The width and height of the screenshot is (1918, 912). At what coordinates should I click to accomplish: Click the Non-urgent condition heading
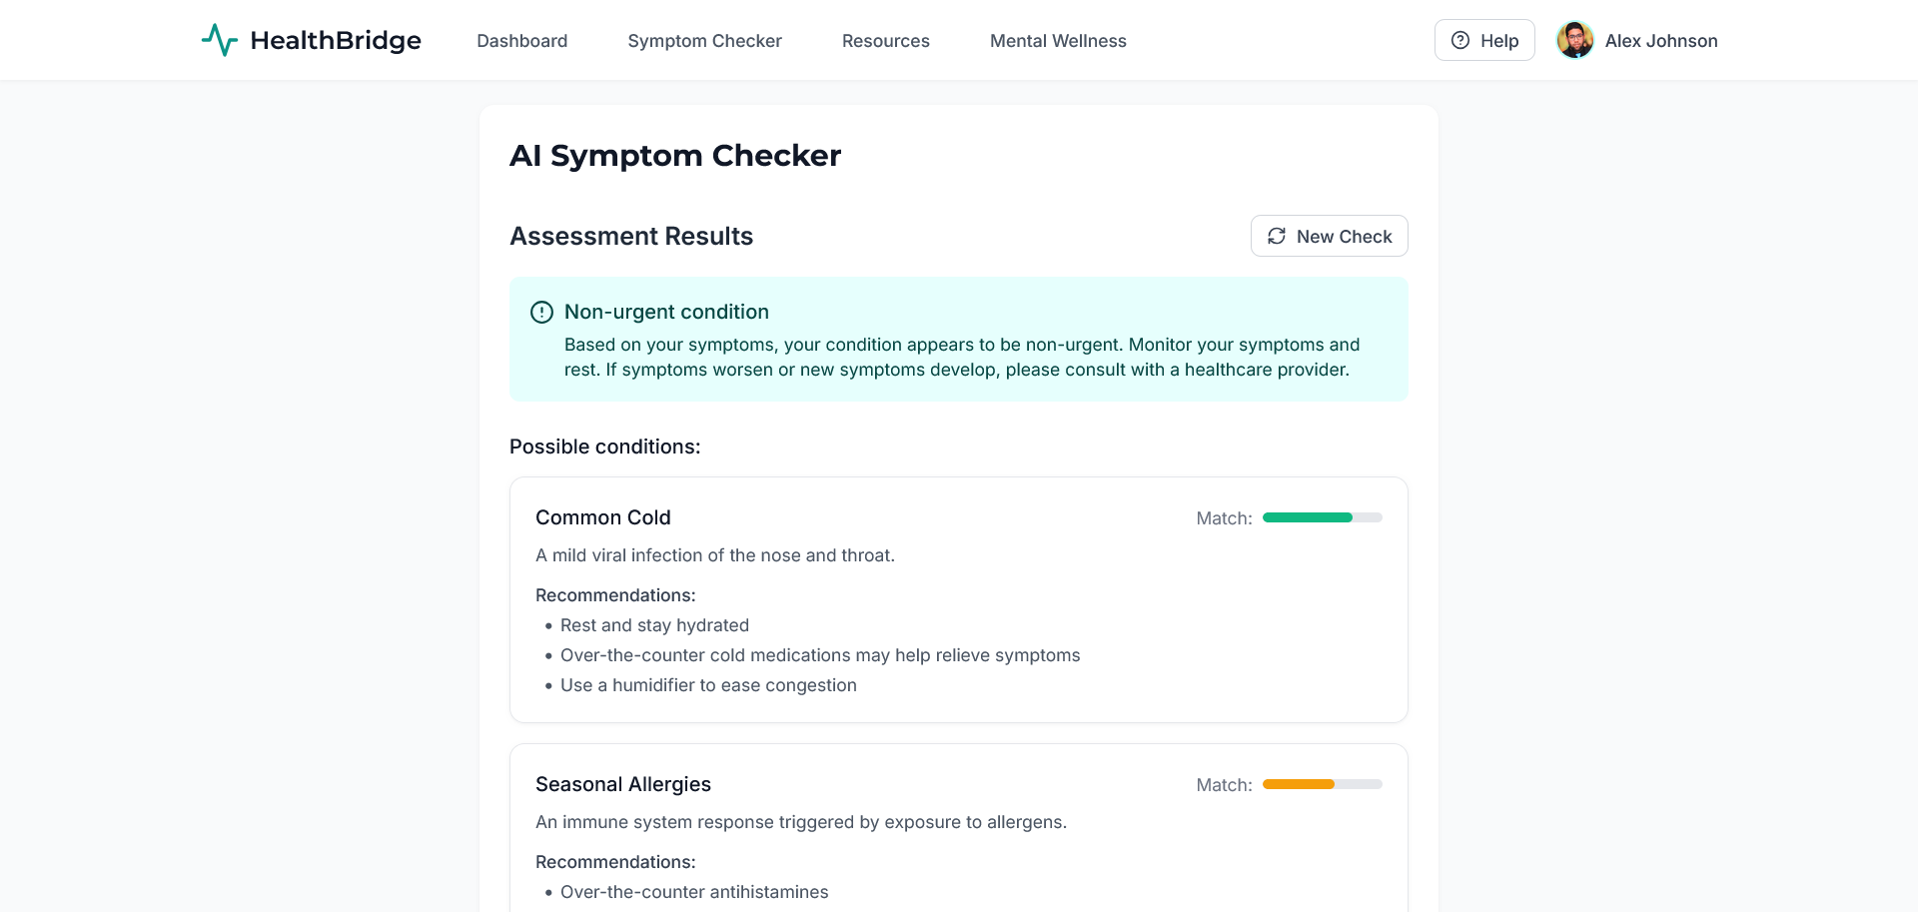pos(666,312)
